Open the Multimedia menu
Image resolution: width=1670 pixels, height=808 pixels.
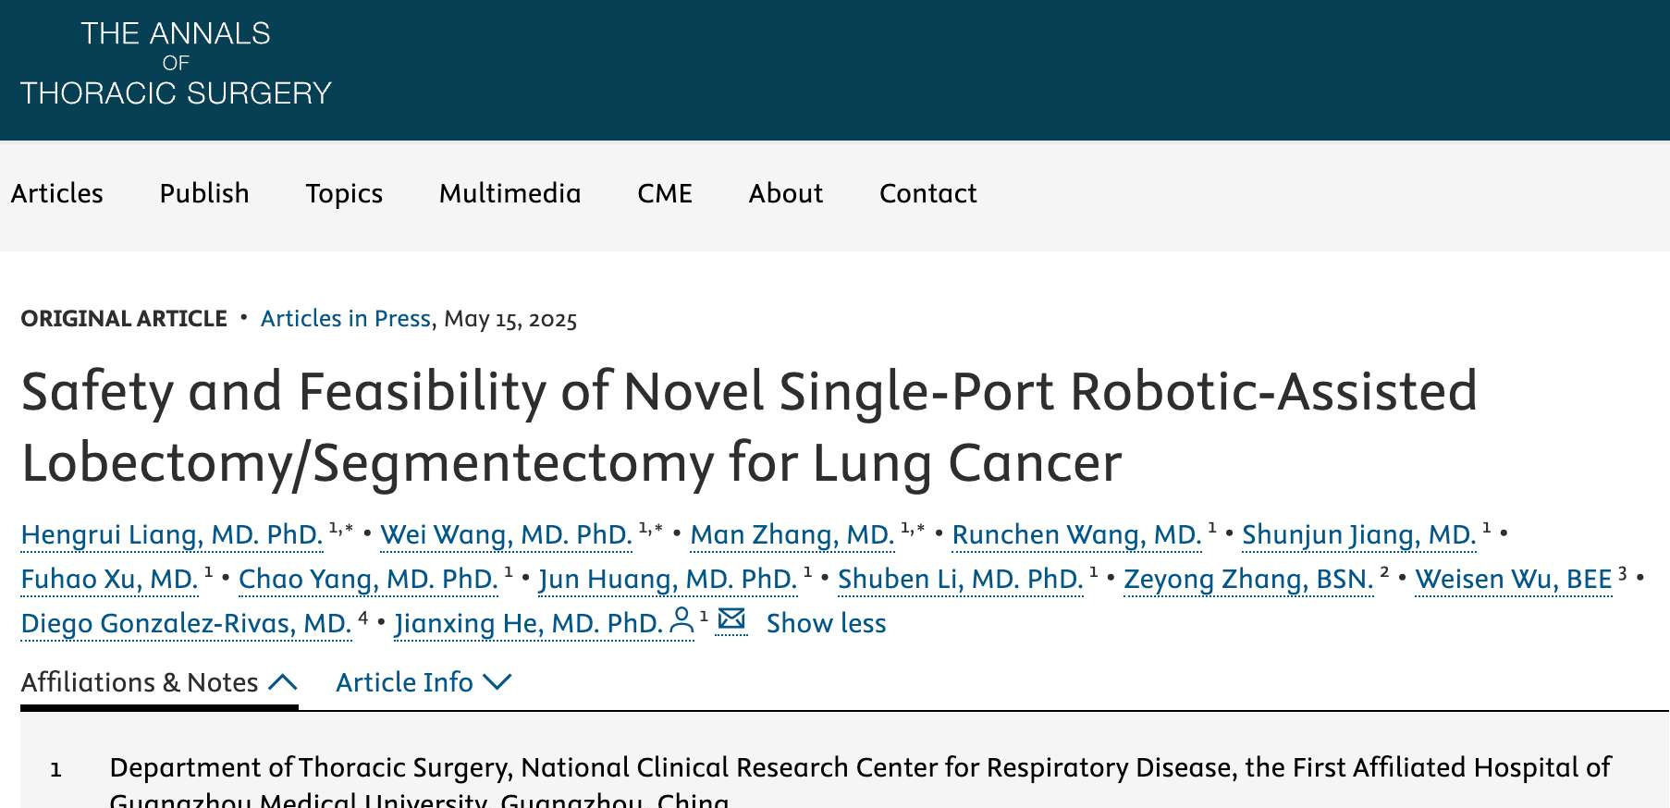(x=510, y=193)
